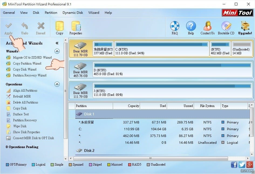This screenshot has width=255, height=174.
Task: Highlight the Disk 1 row in the list
Action: coord(89,114)
